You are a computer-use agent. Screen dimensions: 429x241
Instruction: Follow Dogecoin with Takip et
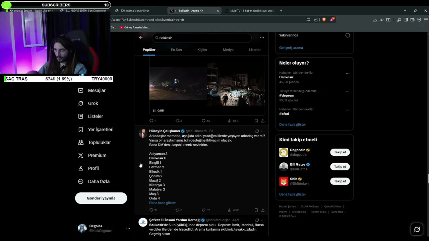point(340,152)
